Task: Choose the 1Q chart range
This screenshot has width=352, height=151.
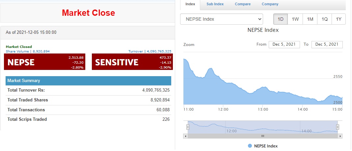Action: 324,19
